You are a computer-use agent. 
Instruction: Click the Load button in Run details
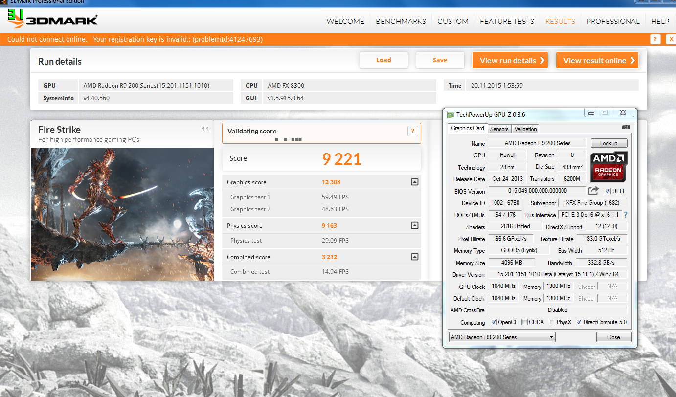pos(383,60)
